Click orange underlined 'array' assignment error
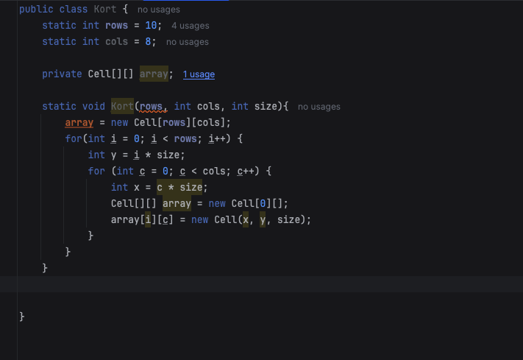The width and height of the screenshot is (523, 360). (79, 122)
